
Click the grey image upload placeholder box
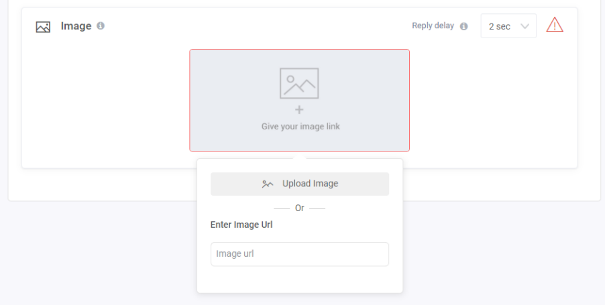299,101
